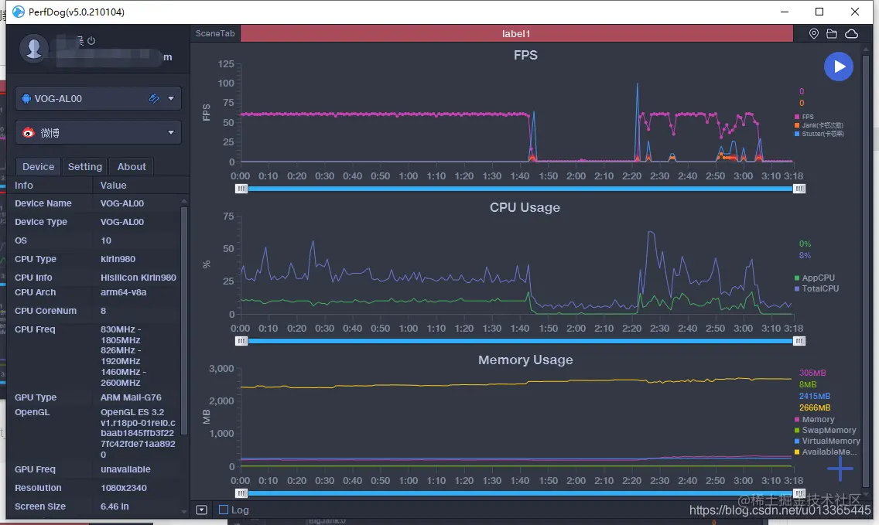The image size is (879, 525).
Task: Toggle the Memory legend series
Action: 815,419
